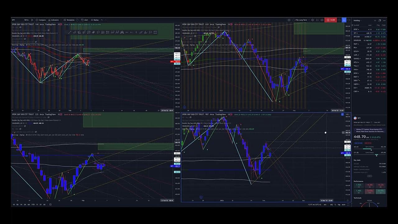Image resolution: width=398 pixels, height=224 pixels.
Task: Select the 5Y time range
Action: [x=41, y=204]
